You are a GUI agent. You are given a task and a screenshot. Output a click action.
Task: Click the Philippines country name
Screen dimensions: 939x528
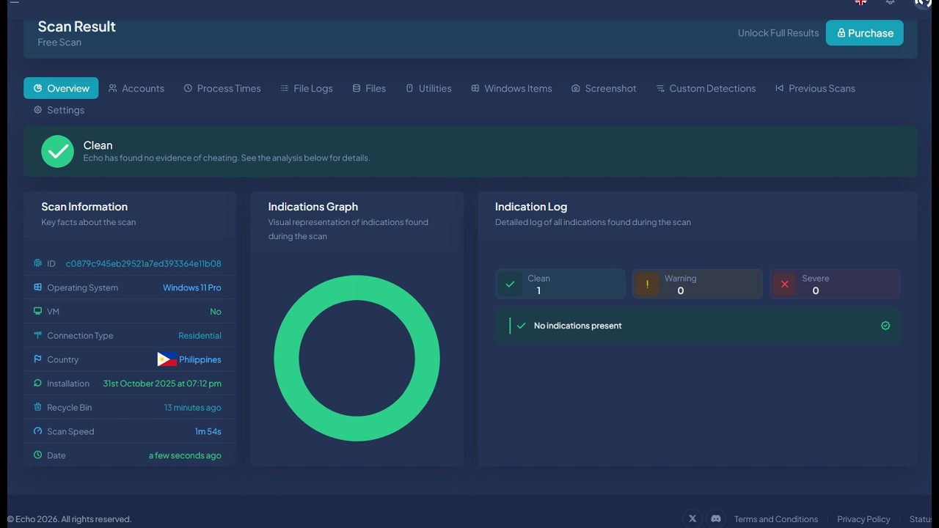(x=200, y=359)
